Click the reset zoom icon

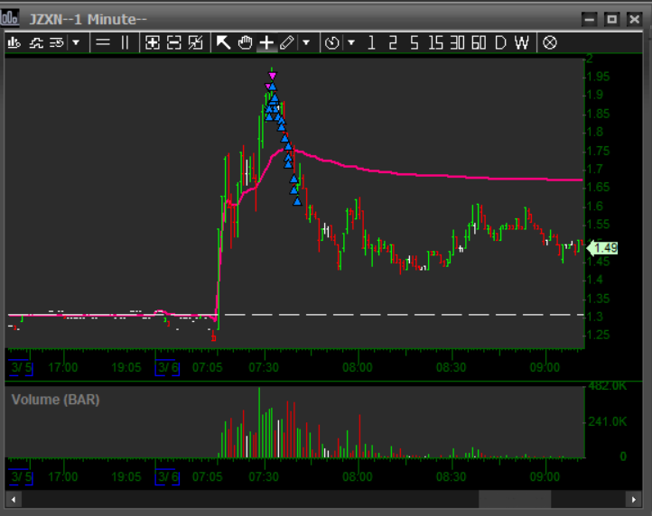pyautogui.click(x=195, y=42)
